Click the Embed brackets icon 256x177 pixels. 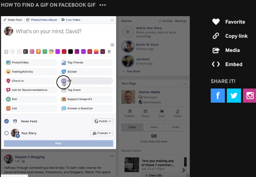(216, 64)
